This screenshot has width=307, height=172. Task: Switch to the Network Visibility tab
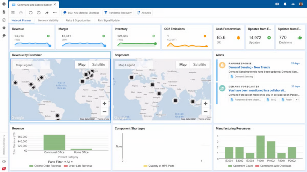(48, 21)
